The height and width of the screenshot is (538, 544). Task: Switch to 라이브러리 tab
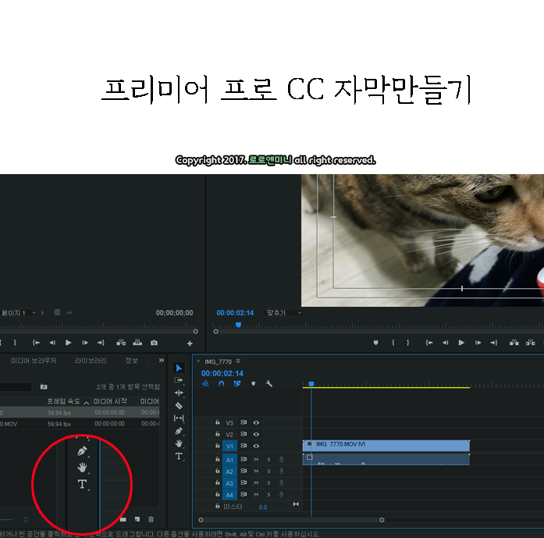[x=91, y=361]
